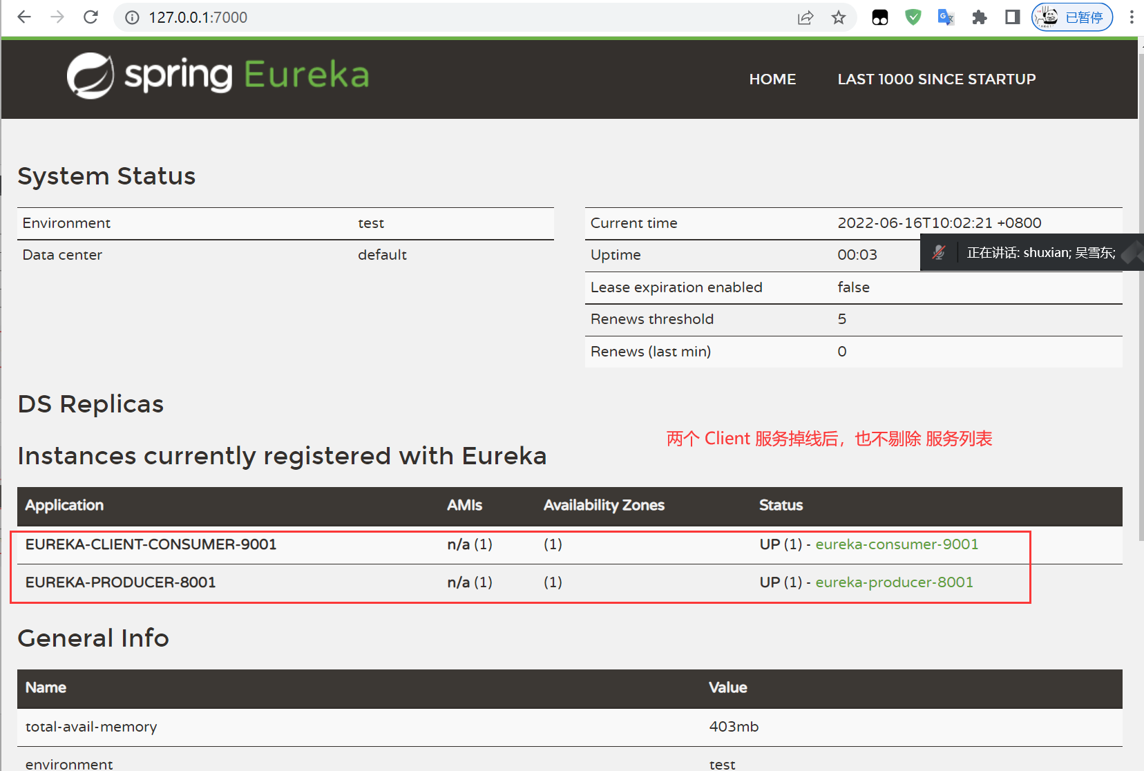The width and height of the screenshot is (1144, 771).
Task: Navigate back in the browser
Action: point(23,17)
